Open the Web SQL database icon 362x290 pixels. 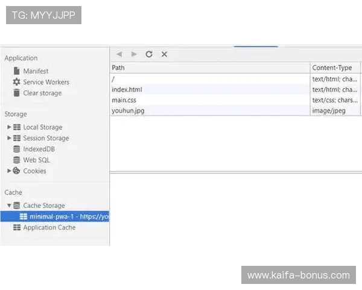17,160
